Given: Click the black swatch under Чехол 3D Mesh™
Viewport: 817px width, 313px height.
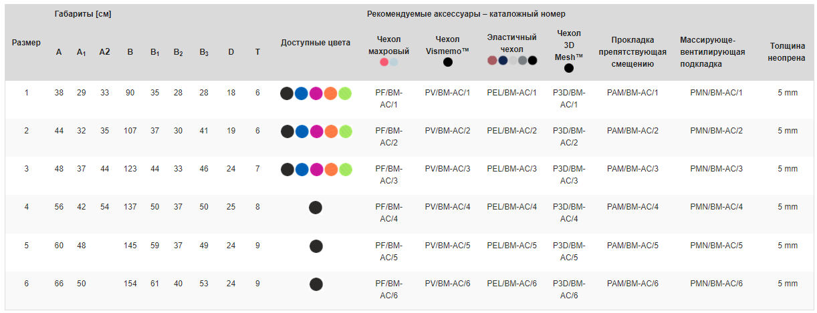Looking at the screenshot, I should point(569,68).
